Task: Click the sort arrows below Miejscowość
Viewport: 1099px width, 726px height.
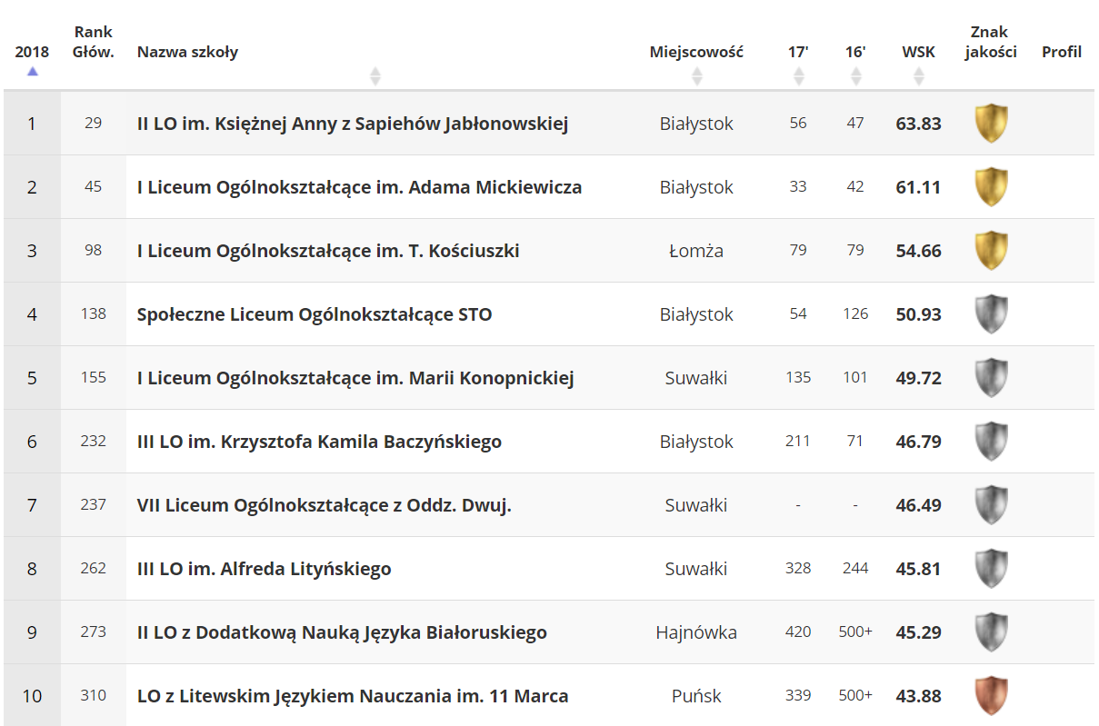Action: click(697, 75)
